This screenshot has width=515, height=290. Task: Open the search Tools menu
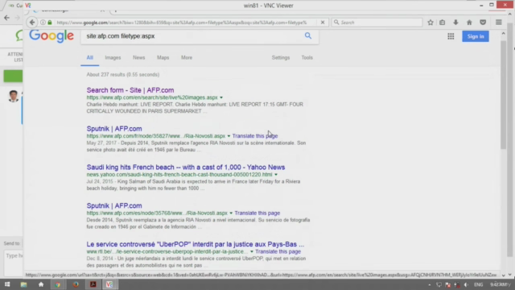pos(307,57)
